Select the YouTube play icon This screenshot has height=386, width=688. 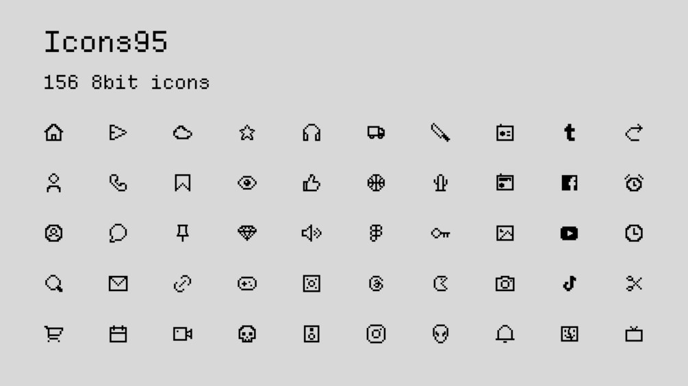click(x=570, y=233)
